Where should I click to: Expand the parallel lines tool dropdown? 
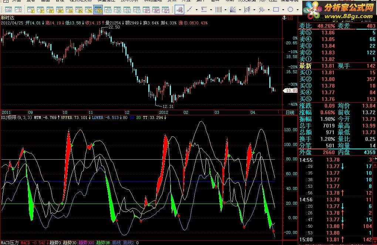tap(269, 10)
